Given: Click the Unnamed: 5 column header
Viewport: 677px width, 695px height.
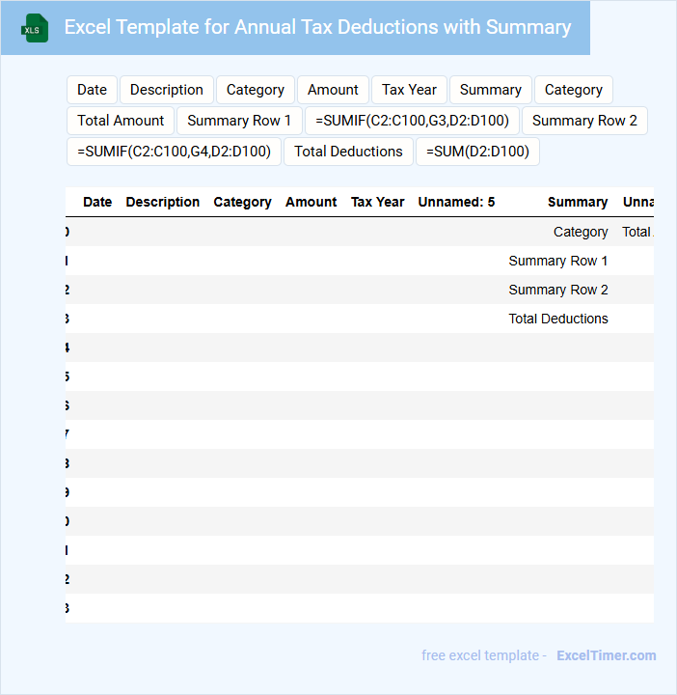Looking at the screenshot, I should [x=456, y=202].
